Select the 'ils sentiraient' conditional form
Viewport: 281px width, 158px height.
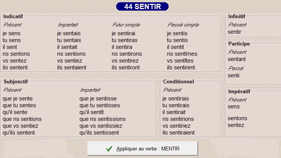click(178, 133)
